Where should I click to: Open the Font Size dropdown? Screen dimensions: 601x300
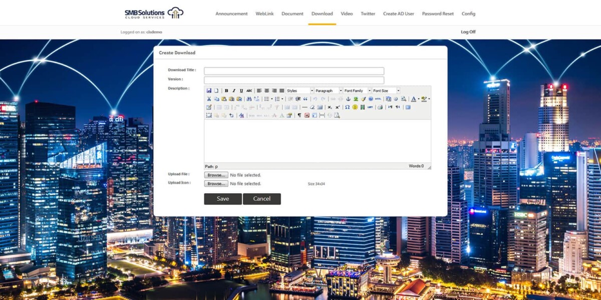[x=386, y=90]
